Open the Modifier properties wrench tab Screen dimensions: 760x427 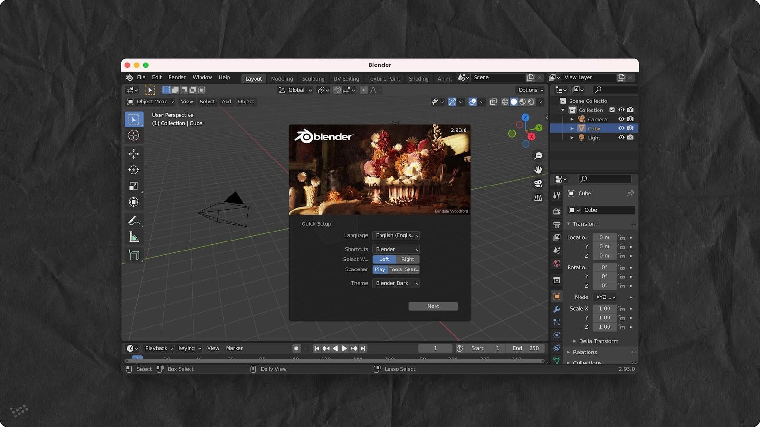(557, 309)
